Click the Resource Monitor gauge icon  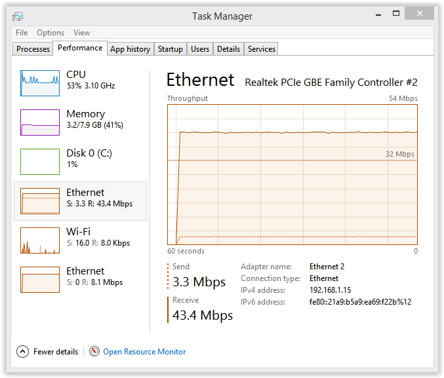tap(94, 352)
